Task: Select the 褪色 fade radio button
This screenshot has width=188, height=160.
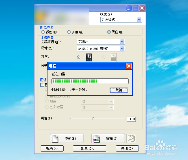Action: (x=47, y=101)
